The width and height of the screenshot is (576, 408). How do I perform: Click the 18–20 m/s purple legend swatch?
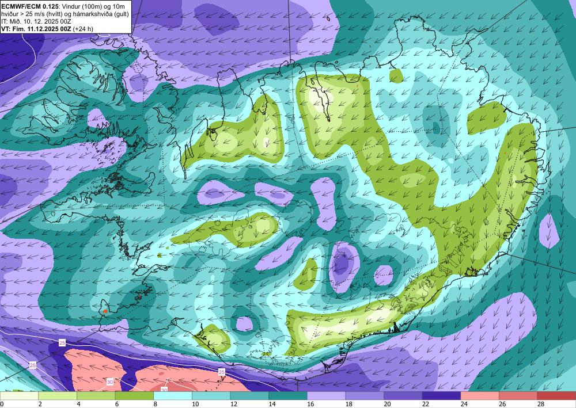[x=365, y=396]
